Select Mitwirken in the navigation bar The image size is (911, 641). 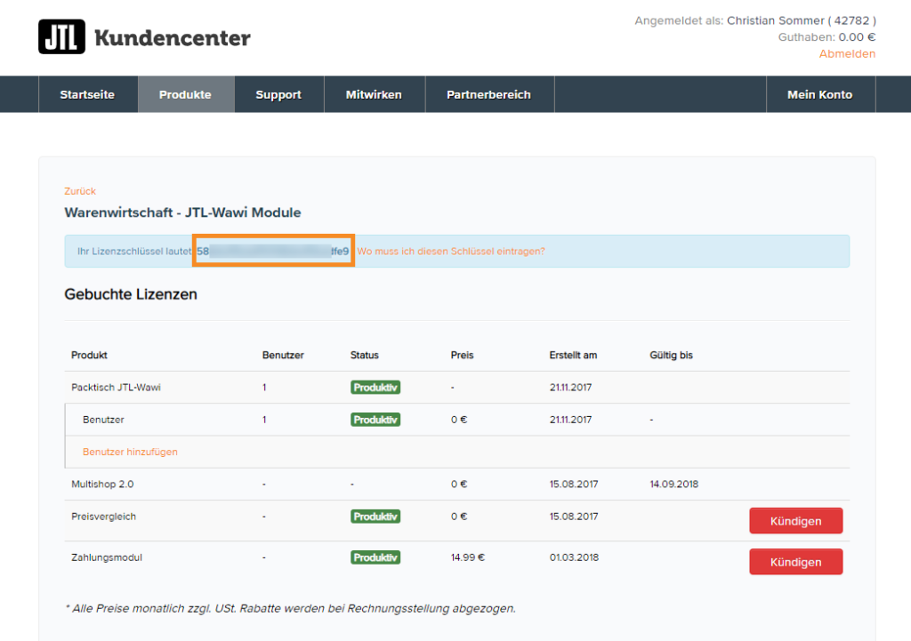tap(374, 94)
